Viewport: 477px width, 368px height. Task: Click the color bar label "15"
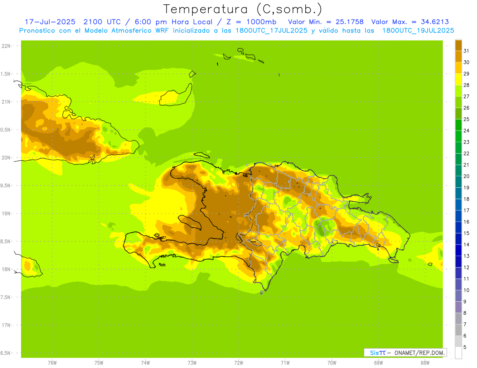pos(466,233)
